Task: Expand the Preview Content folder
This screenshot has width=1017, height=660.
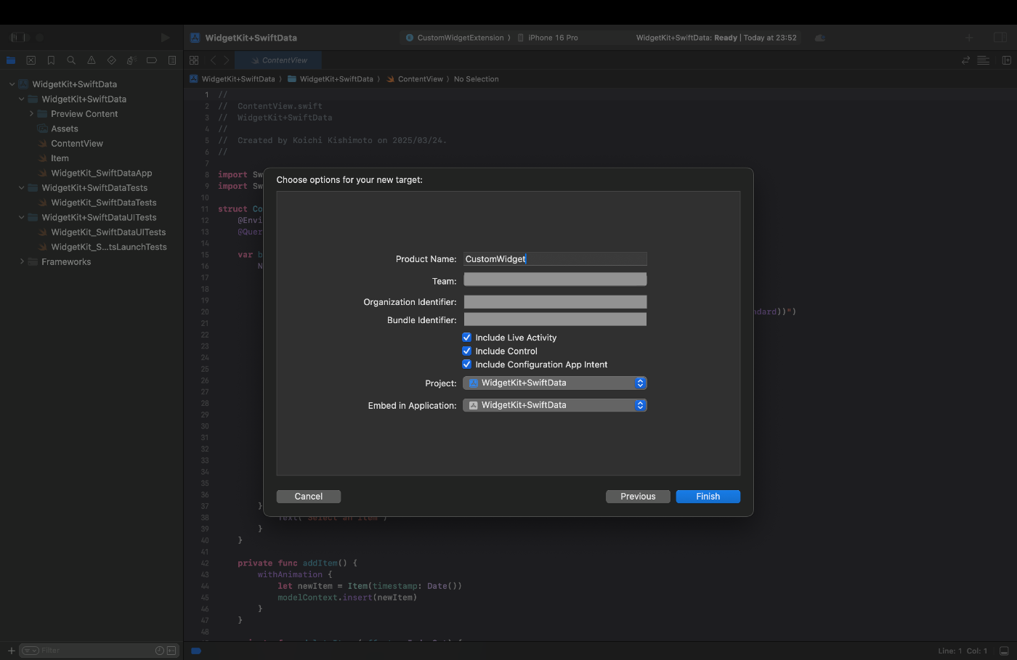Action: click(31, 114)
